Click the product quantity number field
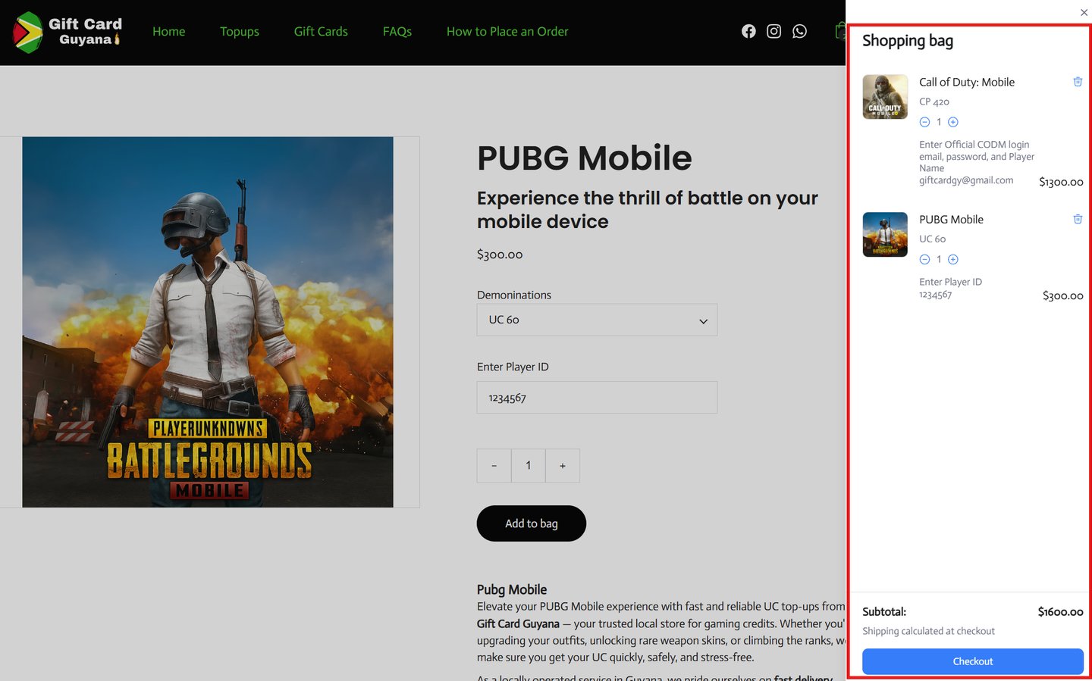The width and height of the screenshot is (1092, 681). (x=529, y=466)
